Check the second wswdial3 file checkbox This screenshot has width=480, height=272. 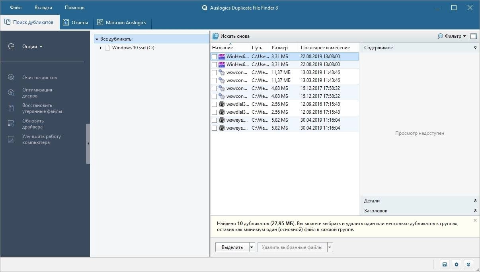(215, 112)
